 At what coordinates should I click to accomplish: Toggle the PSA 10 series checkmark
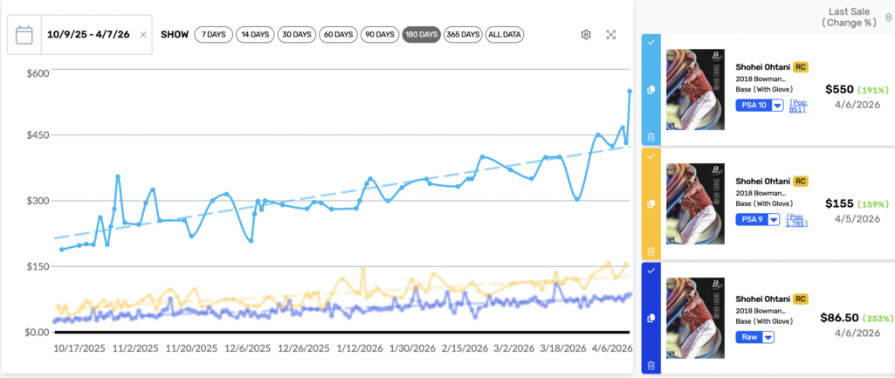coord(651,41)
